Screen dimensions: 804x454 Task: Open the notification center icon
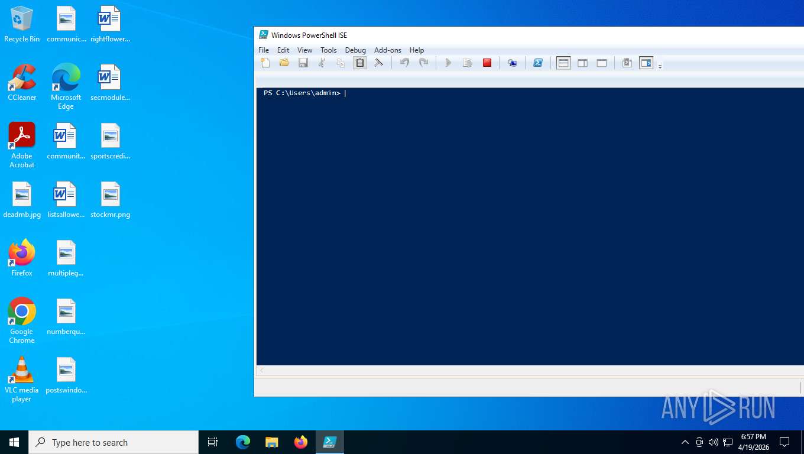coord(784,442)
